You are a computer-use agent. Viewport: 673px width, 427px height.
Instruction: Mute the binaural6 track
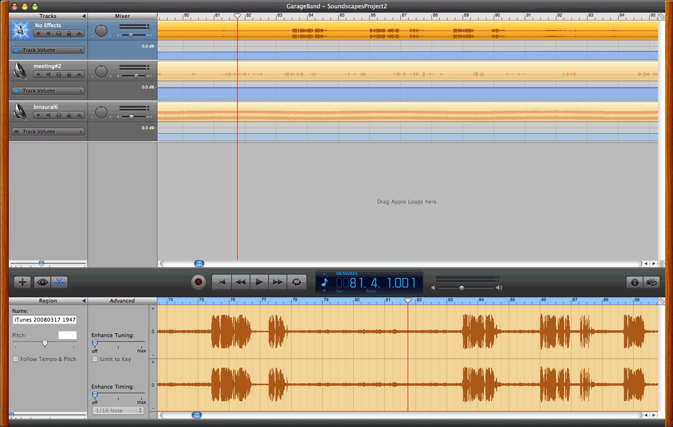49,115
